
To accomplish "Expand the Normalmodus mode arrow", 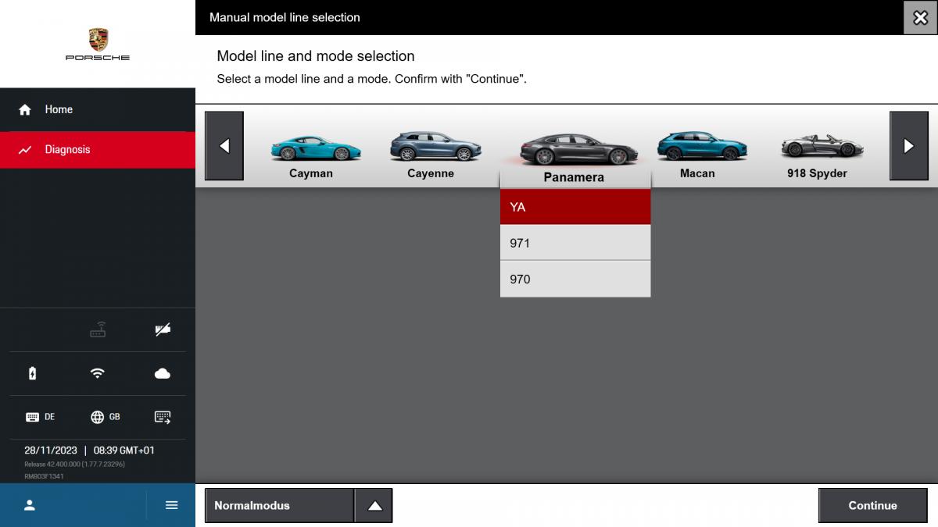I will [x=374, y=506].
